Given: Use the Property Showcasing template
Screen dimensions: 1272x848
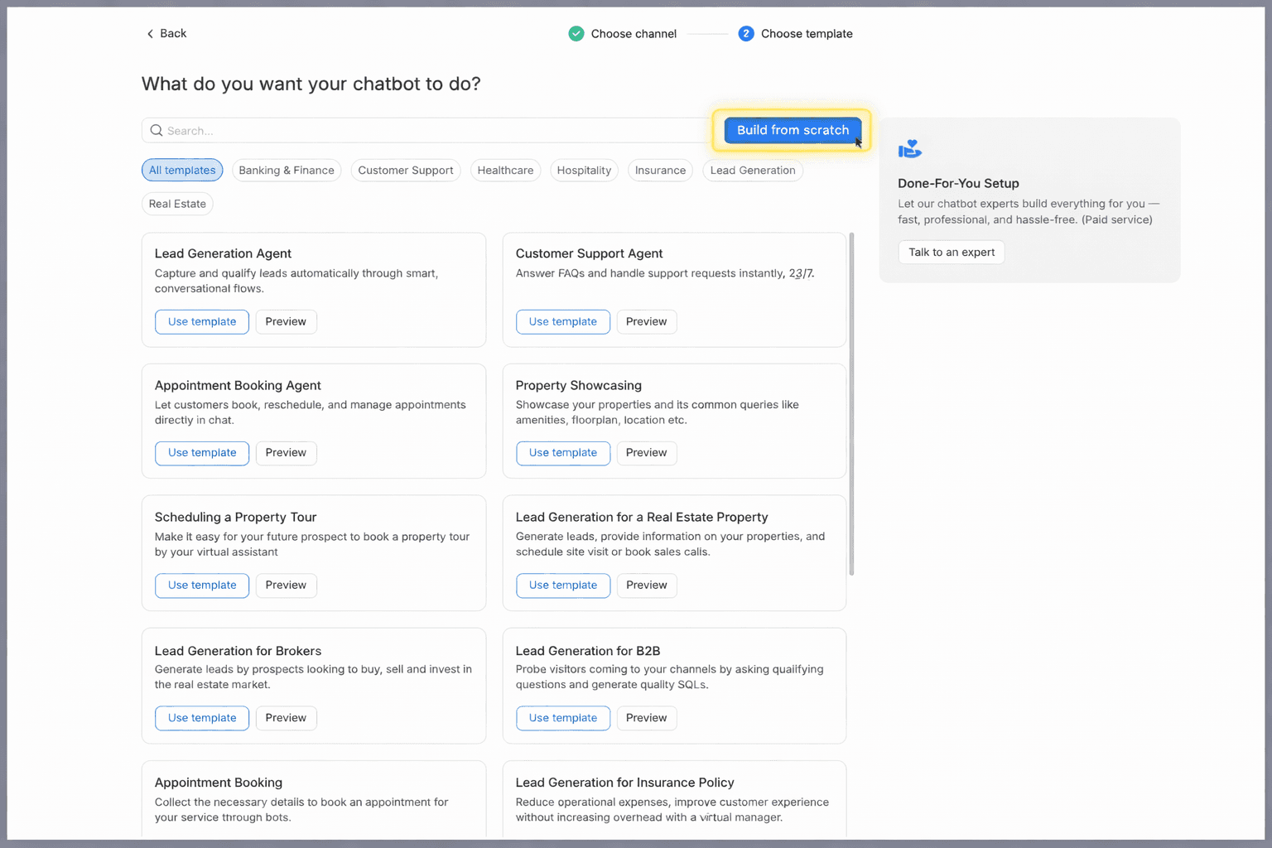Looking at the screenshot, I should pos(563,453).
